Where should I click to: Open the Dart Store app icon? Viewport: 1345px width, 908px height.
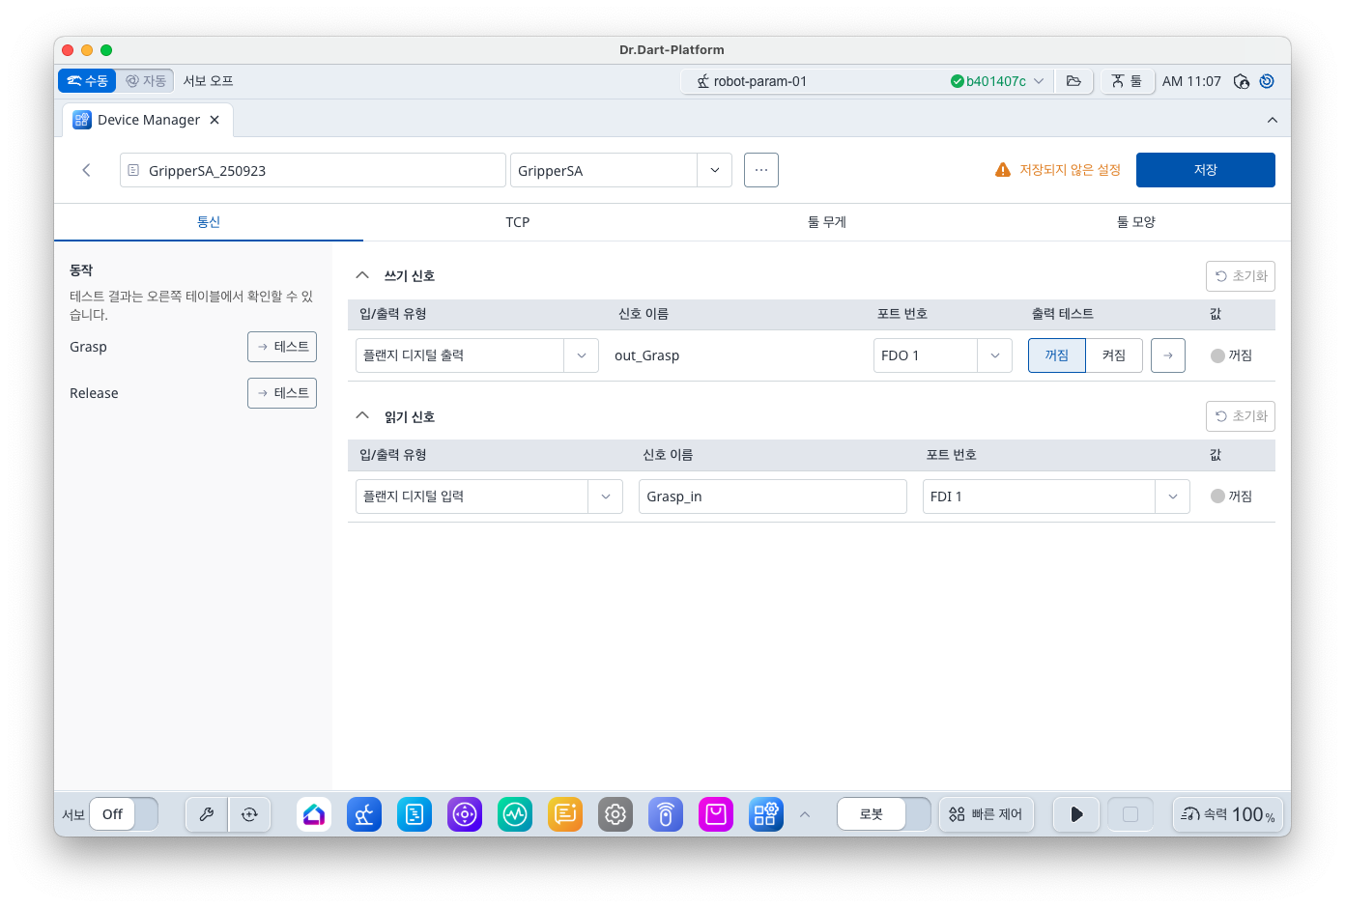tap(716, 814)
